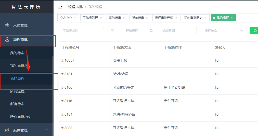Screen dimensions: 258x136
Task: Click the 转诉/转调 workflow name
Action: click(x=121, y=74)
